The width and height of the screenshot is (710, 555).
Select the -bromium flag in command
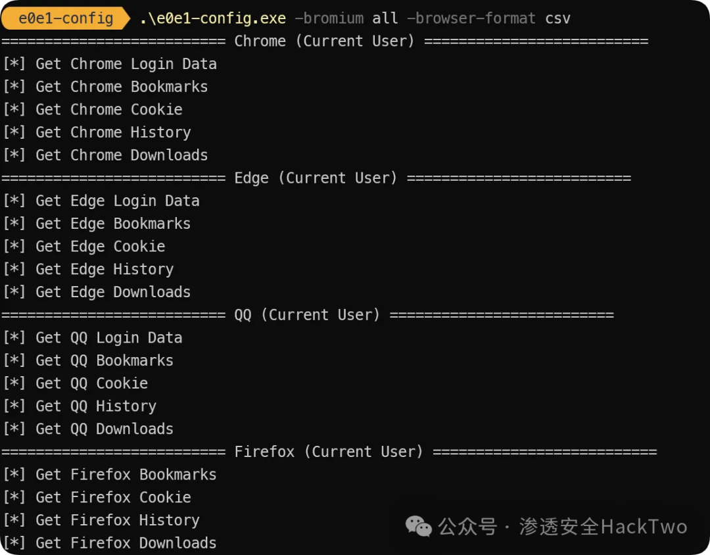coord(329,18)
